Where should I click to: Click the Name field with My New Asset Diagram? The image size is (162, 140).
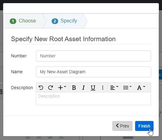click(x=93, y=72)
